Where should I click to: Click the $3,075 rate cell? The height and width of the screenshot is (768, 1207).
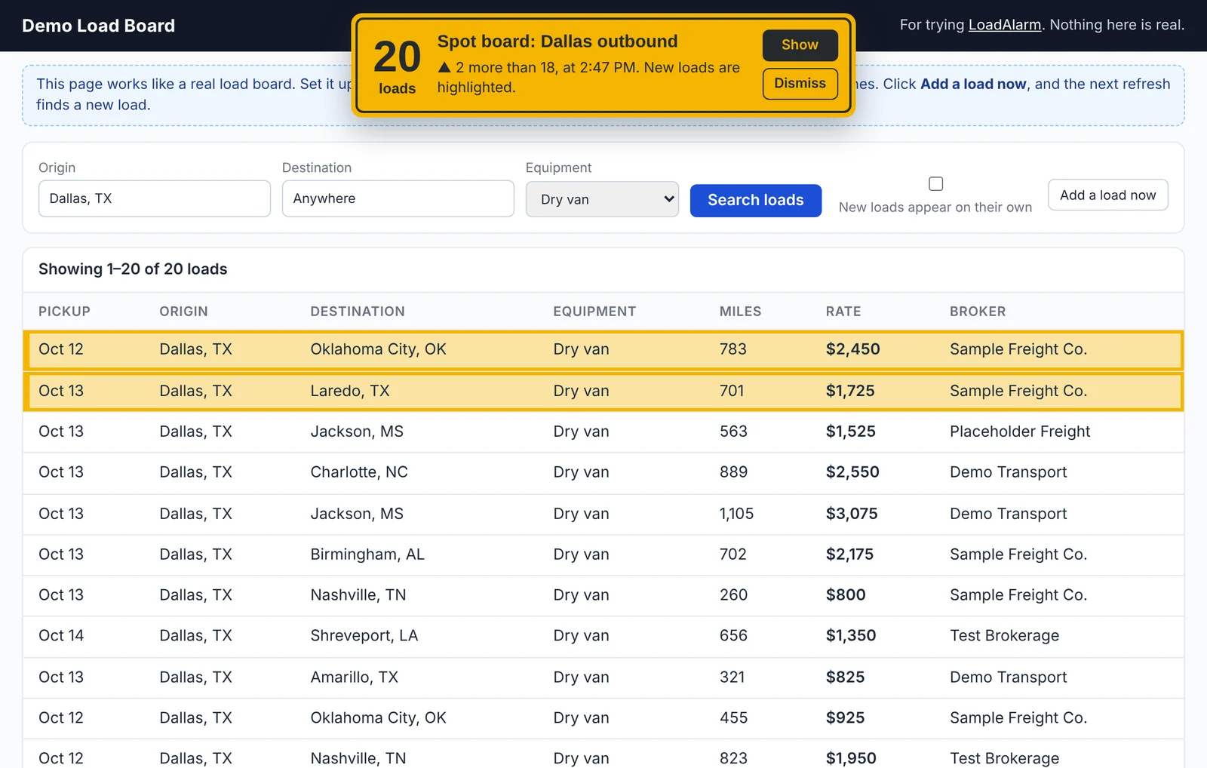852,514
